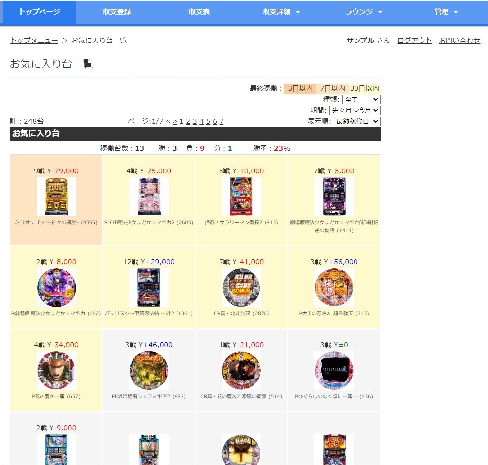Open the 9戦 link for ミリオンゴッド

click(x=39, y=171)
